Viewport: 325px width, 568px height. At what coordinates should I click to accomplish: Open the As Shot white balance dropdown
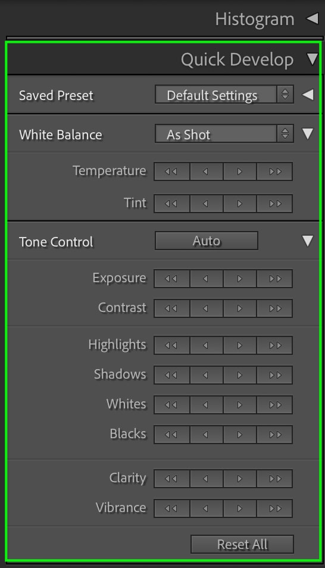[x=224, y=134]
